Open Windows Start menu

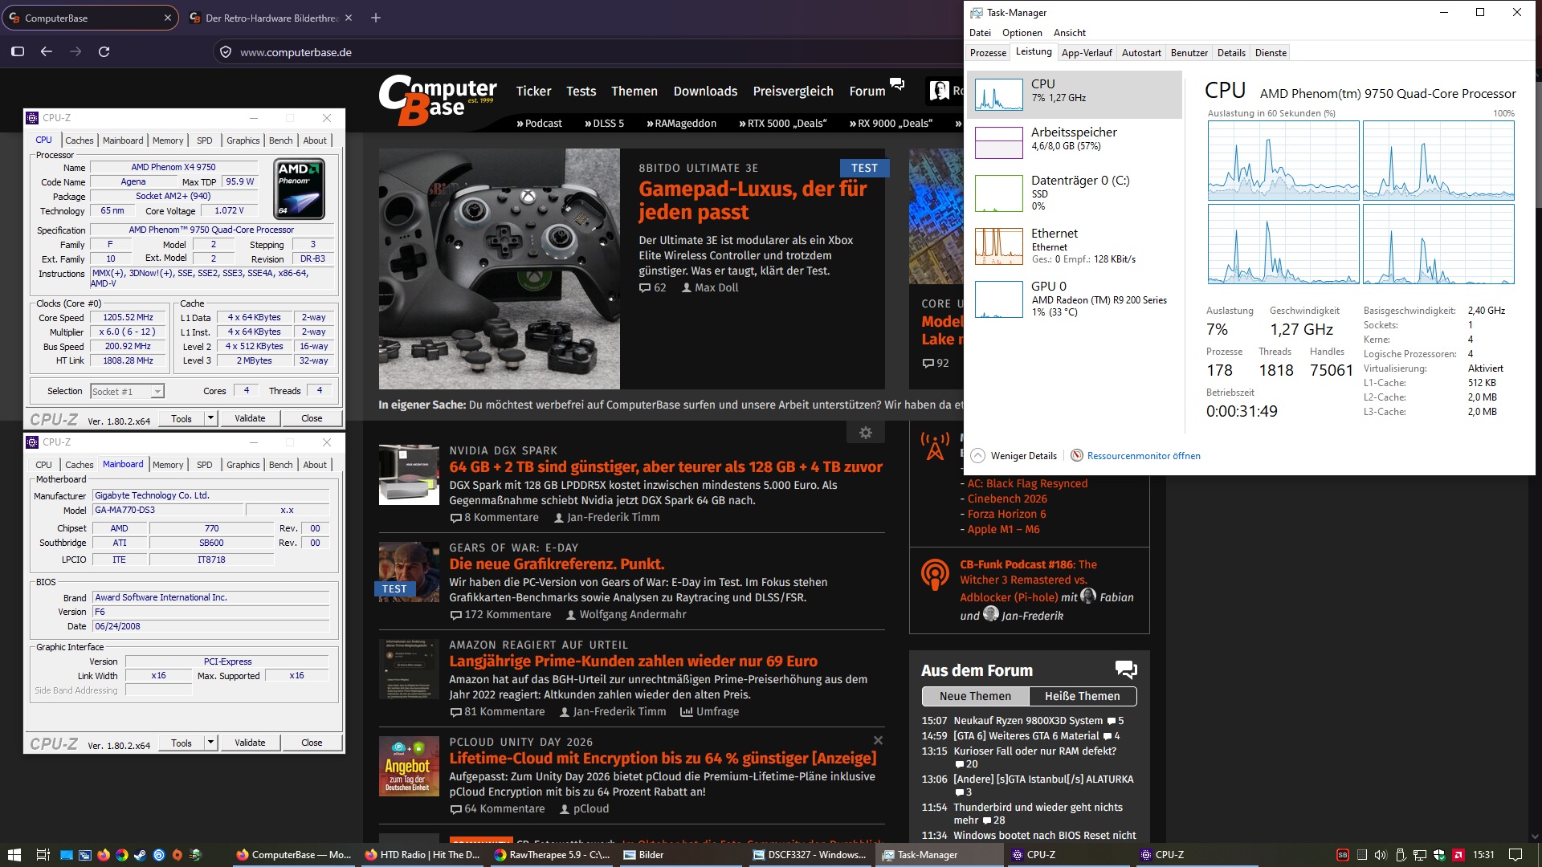(14, 855)
